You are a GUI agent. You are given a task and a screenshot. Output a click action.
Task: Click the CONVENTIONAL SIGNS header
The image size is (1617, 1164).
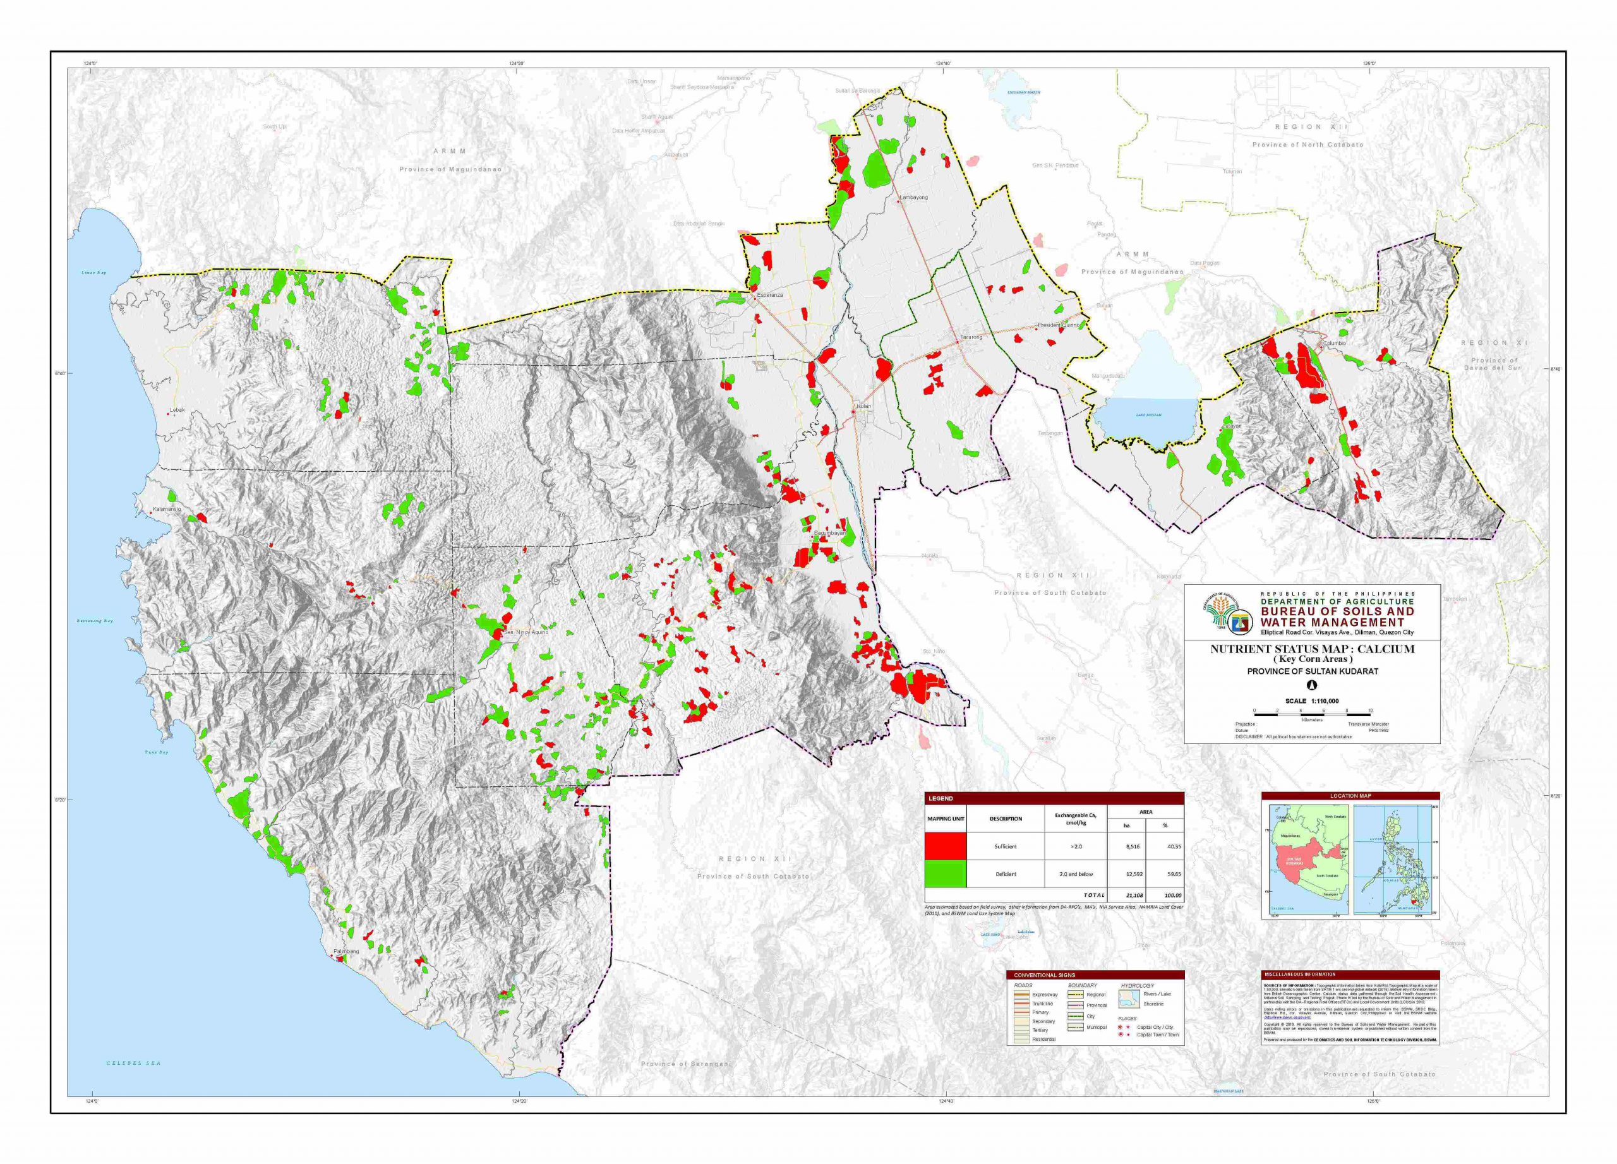[x=1096, y=975]
